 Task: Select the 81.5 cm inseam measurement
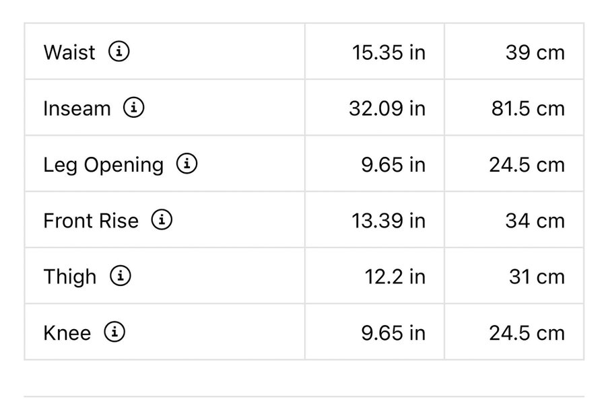(528, 108)
